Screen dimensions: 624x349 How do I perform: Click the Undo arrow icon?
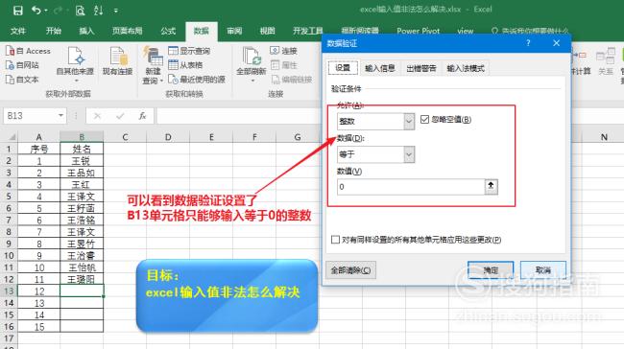point(36,11)
